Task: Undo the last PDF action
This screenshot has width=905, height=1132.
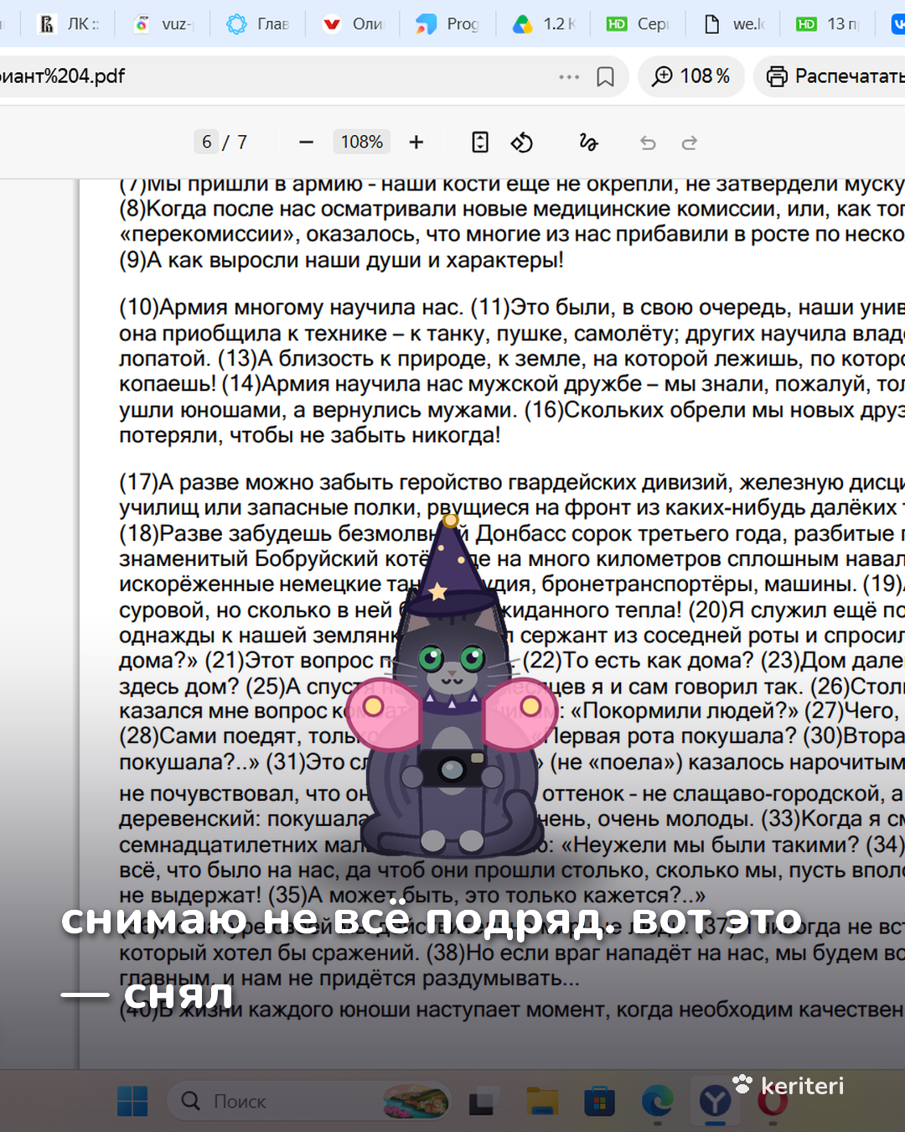Action: pyautogui.click(x=648, y=143)
